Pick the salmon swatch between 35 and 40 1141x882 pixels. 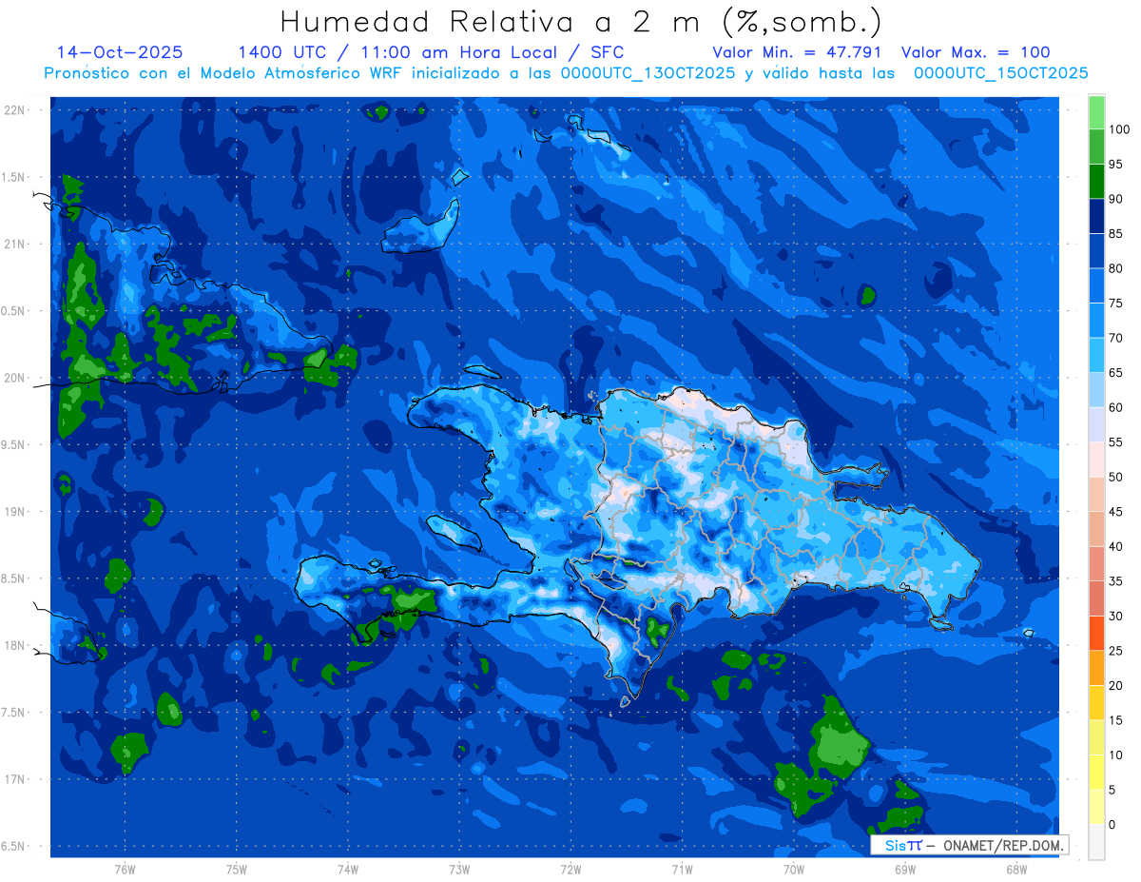click(x=1096, y=563)
